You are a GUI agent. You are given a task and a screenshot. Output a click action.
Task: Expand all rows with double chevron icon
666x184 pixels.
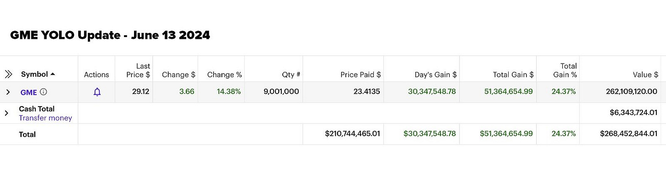point(8,74)
